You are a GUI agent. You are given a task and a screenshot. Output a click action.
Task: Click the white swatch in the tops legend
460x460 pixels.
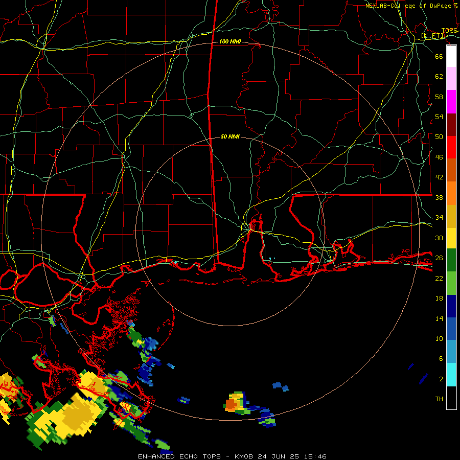click(x=451, y=56)
